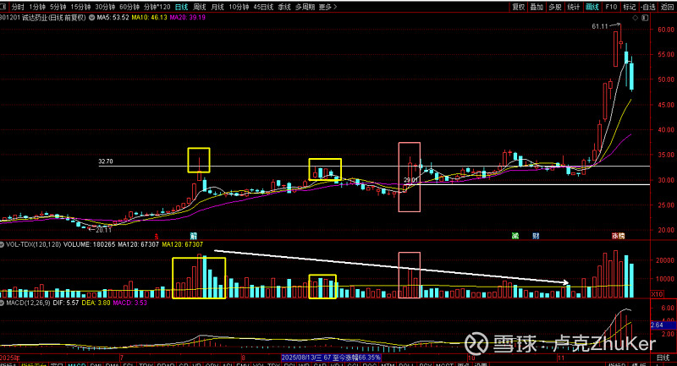677x366 pixels.
Task: Select the 分钟*120 period
Action: point(157,7)
